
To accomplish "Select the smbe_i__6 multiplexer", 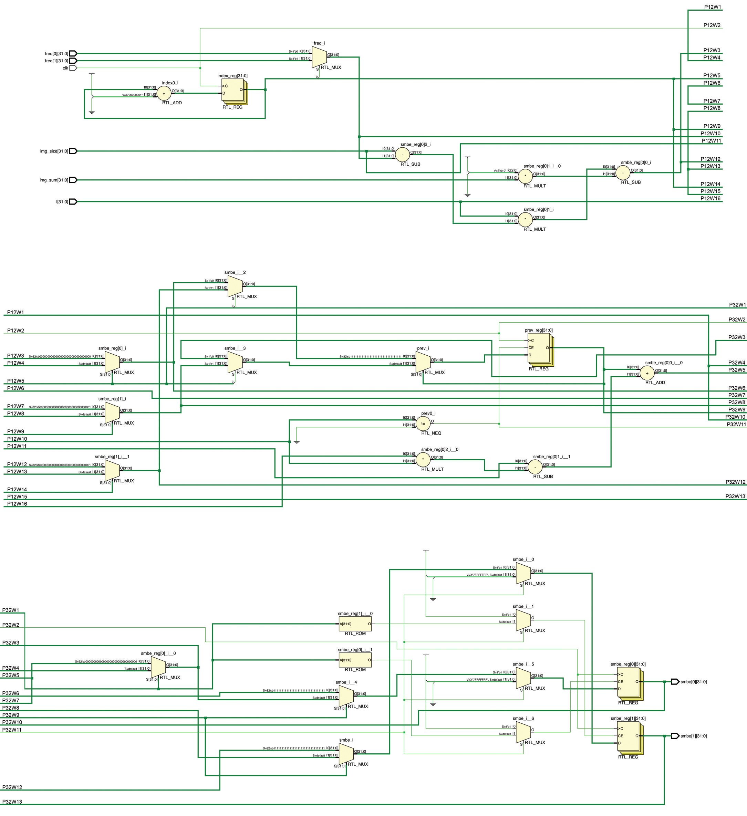I will tap(523, 733).
